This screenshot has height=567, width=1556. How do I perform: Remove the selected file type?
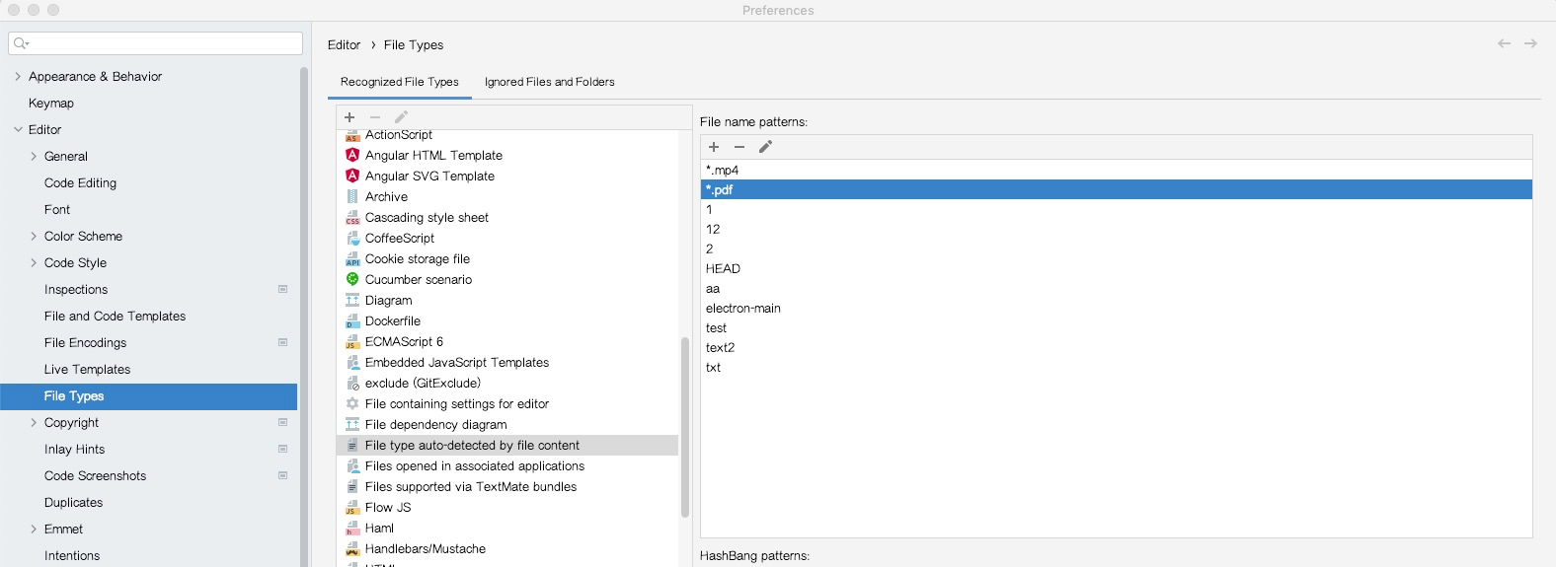click(x=375, y=117)
